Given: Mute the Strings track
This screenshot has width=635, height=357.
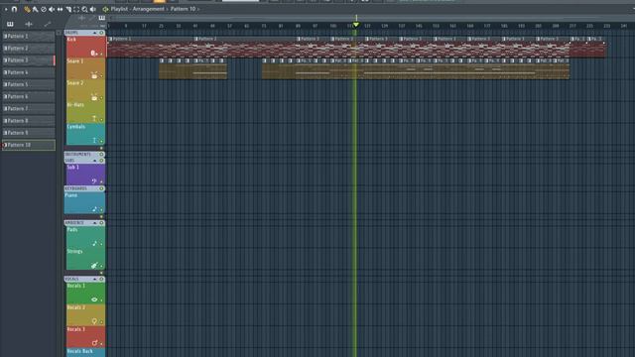Looking at the screenshot, I should 101,266.
